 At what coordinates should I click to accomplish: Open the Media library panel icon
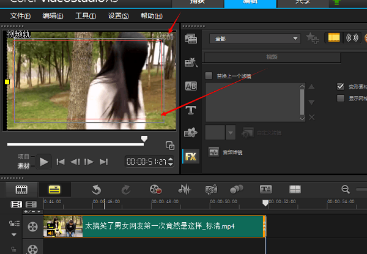(191, 39)
